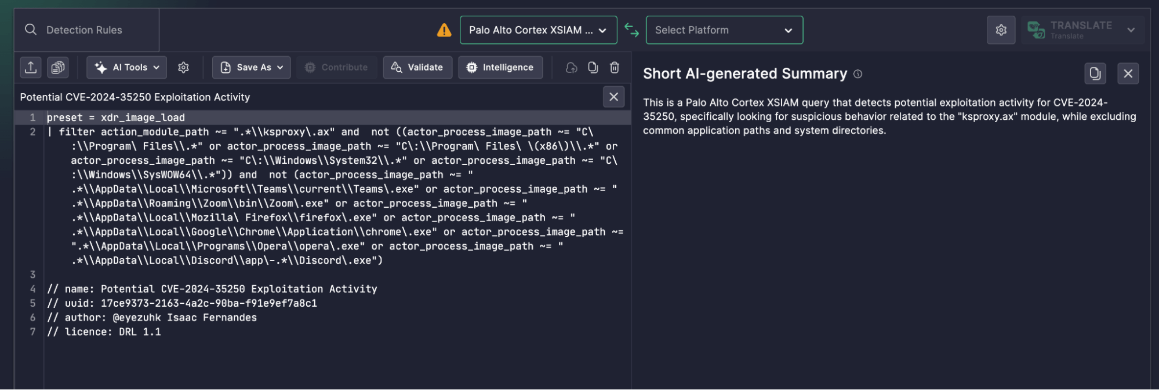Click the TRANSLATE button
Image resolution: width=1159 pixels, height=390 pixels.
point(1070,30)
